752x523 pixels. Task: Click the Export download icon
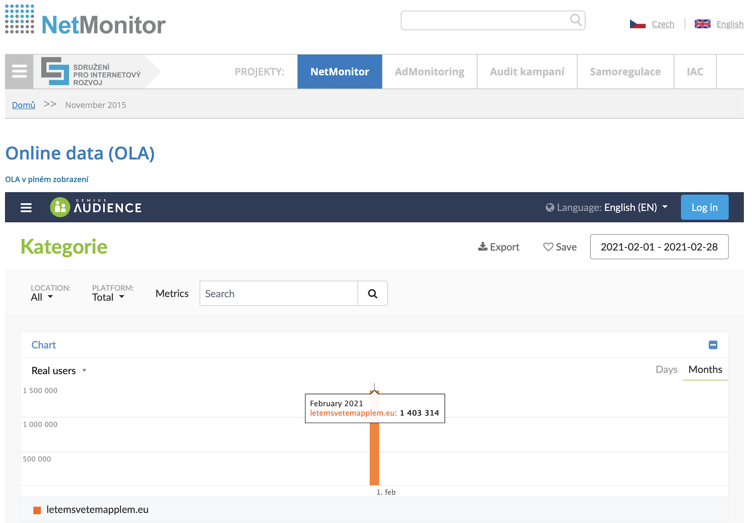point(483,246)
